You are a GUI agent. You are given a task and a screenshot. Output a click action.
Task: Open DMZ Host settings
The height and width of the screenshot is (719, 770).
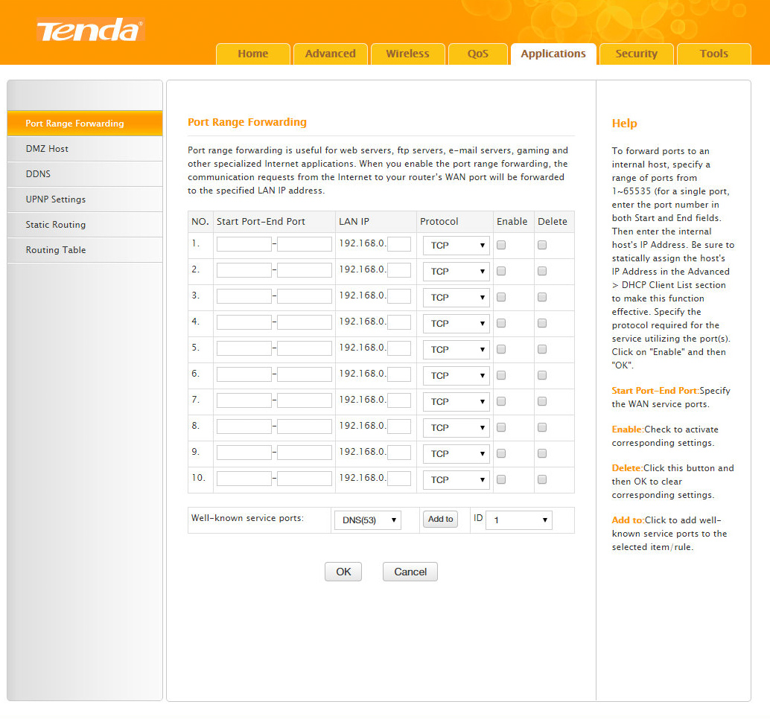tap(84, 149)
